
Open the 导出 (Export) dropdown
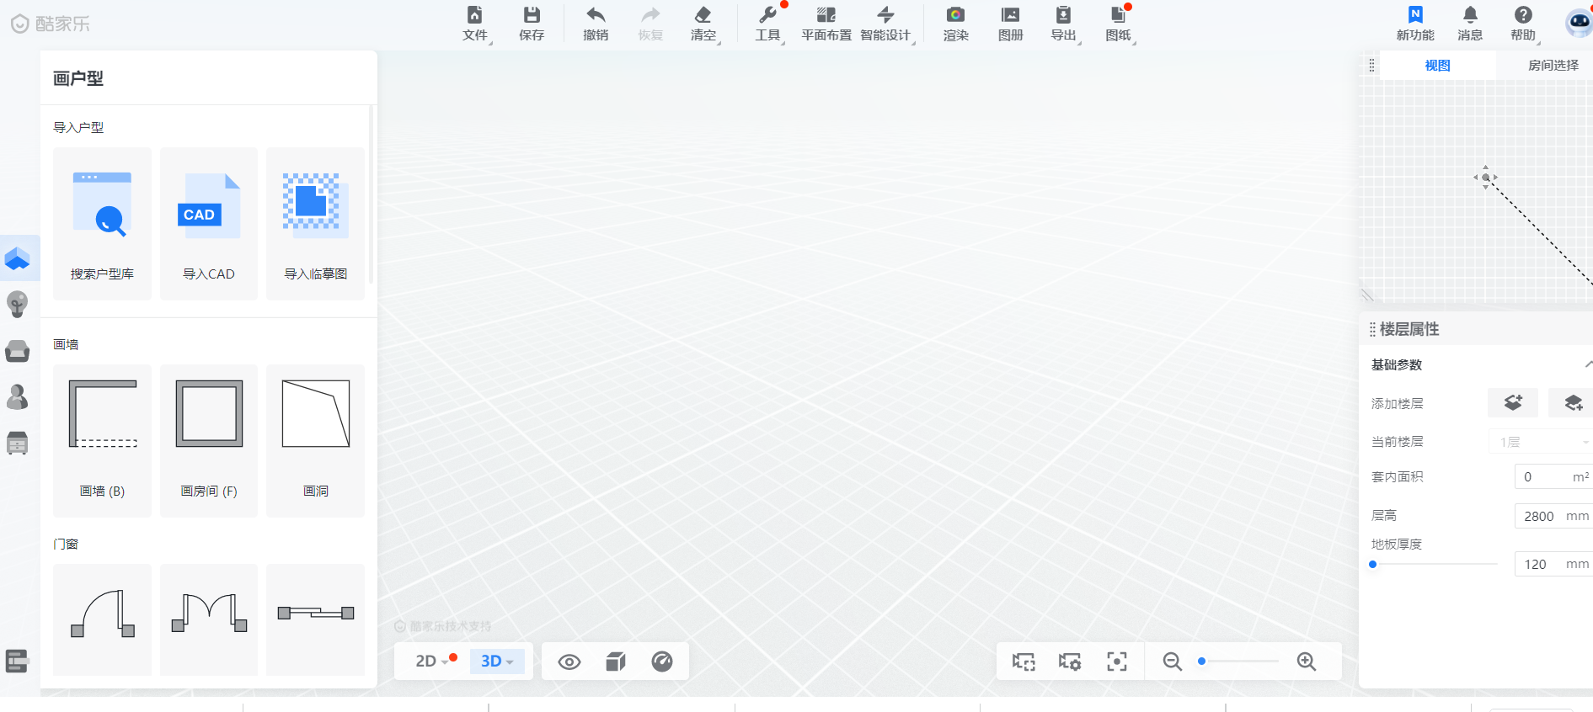(x=1065, y=24)
